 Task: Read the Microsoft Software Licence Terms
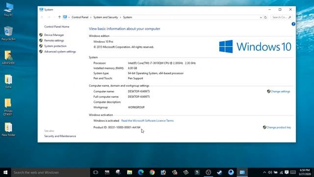tap(147, 120)
